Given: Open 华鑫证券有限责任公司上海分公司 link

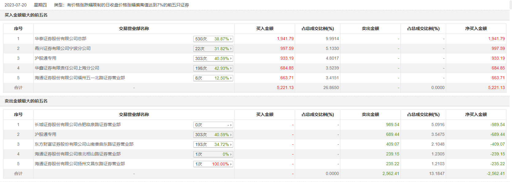Looking at the screenshot, I should [x=67, y=68].
